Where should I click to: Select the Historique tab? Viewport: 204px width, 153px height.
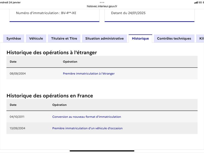(141, 39)
